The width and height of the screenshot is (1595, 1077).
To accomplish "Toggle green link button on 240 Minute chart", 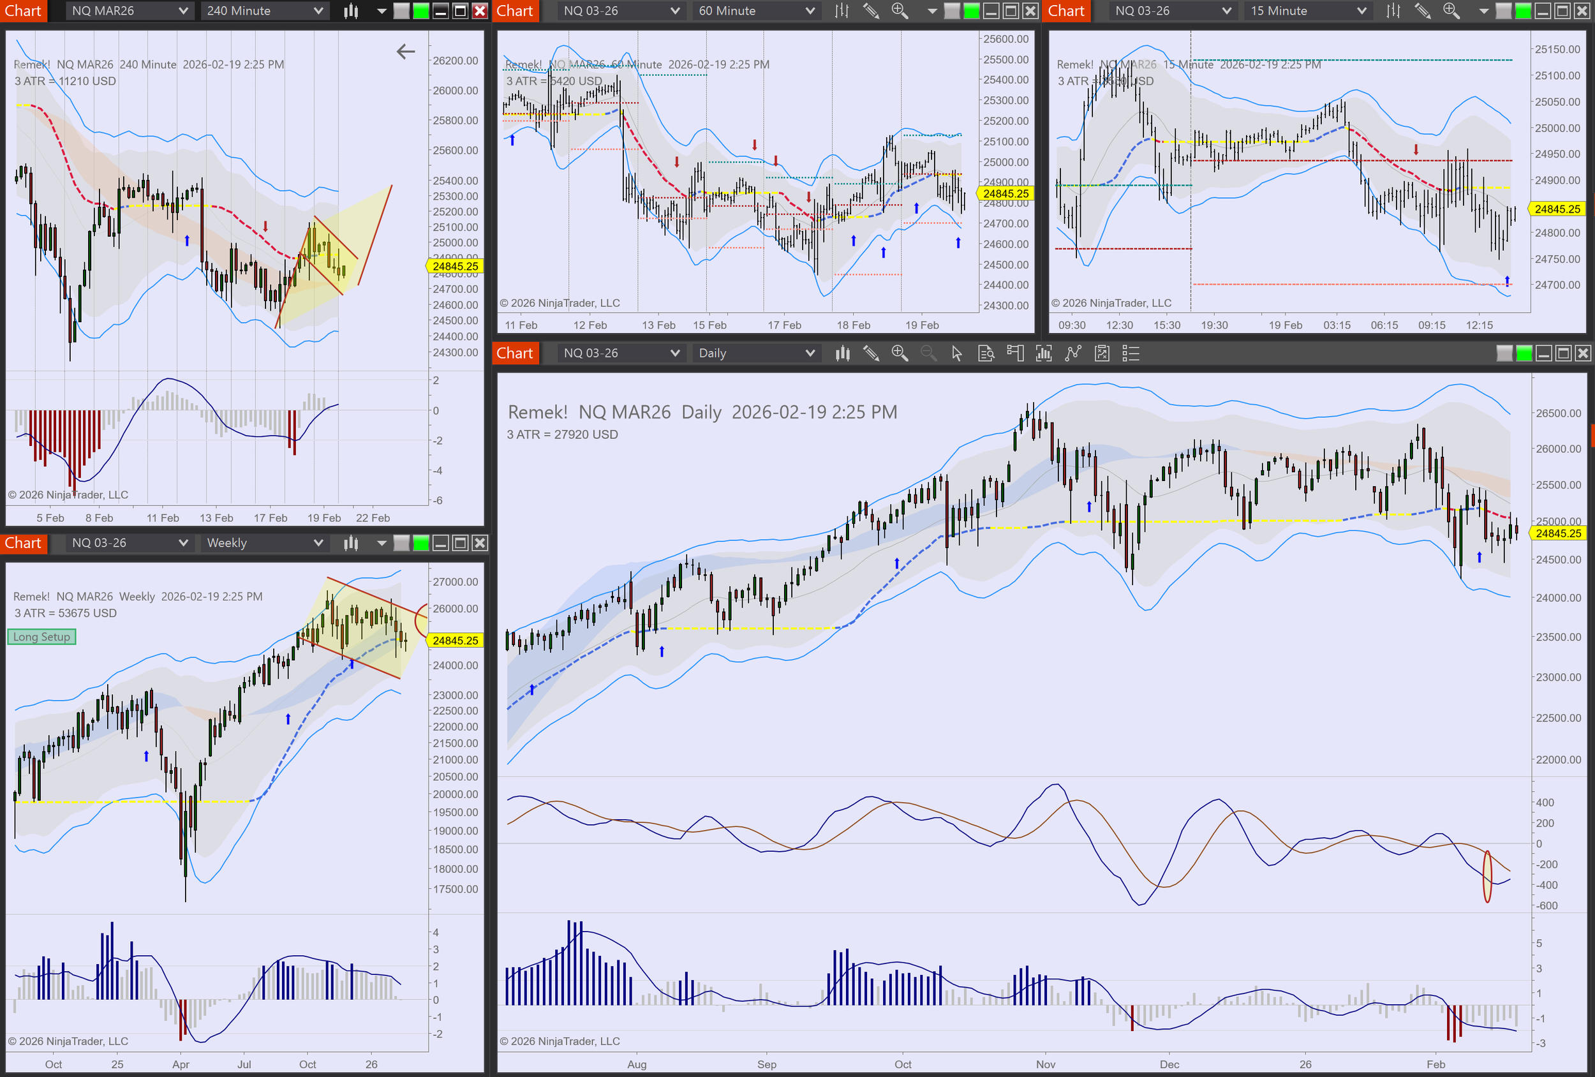I will click(420, 11).
